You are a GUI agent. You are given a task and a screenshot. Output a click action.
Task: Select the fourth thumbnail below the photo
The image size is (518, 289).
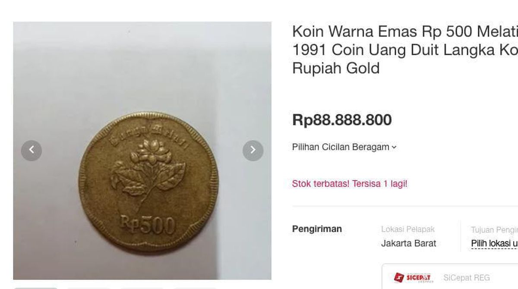[195, 288]
